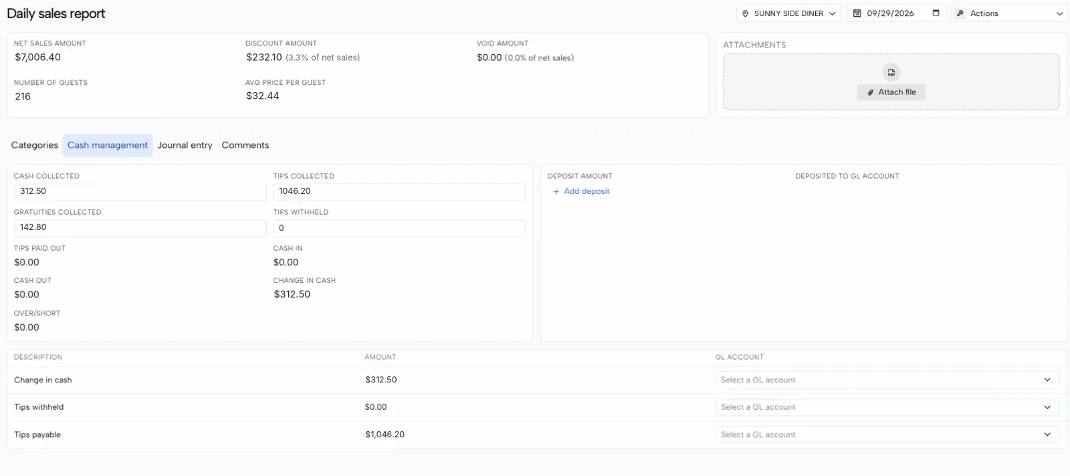This screenshot has width=1070, height=476.
Task: Click the Tips withheld input field
Action: point(399,228)
